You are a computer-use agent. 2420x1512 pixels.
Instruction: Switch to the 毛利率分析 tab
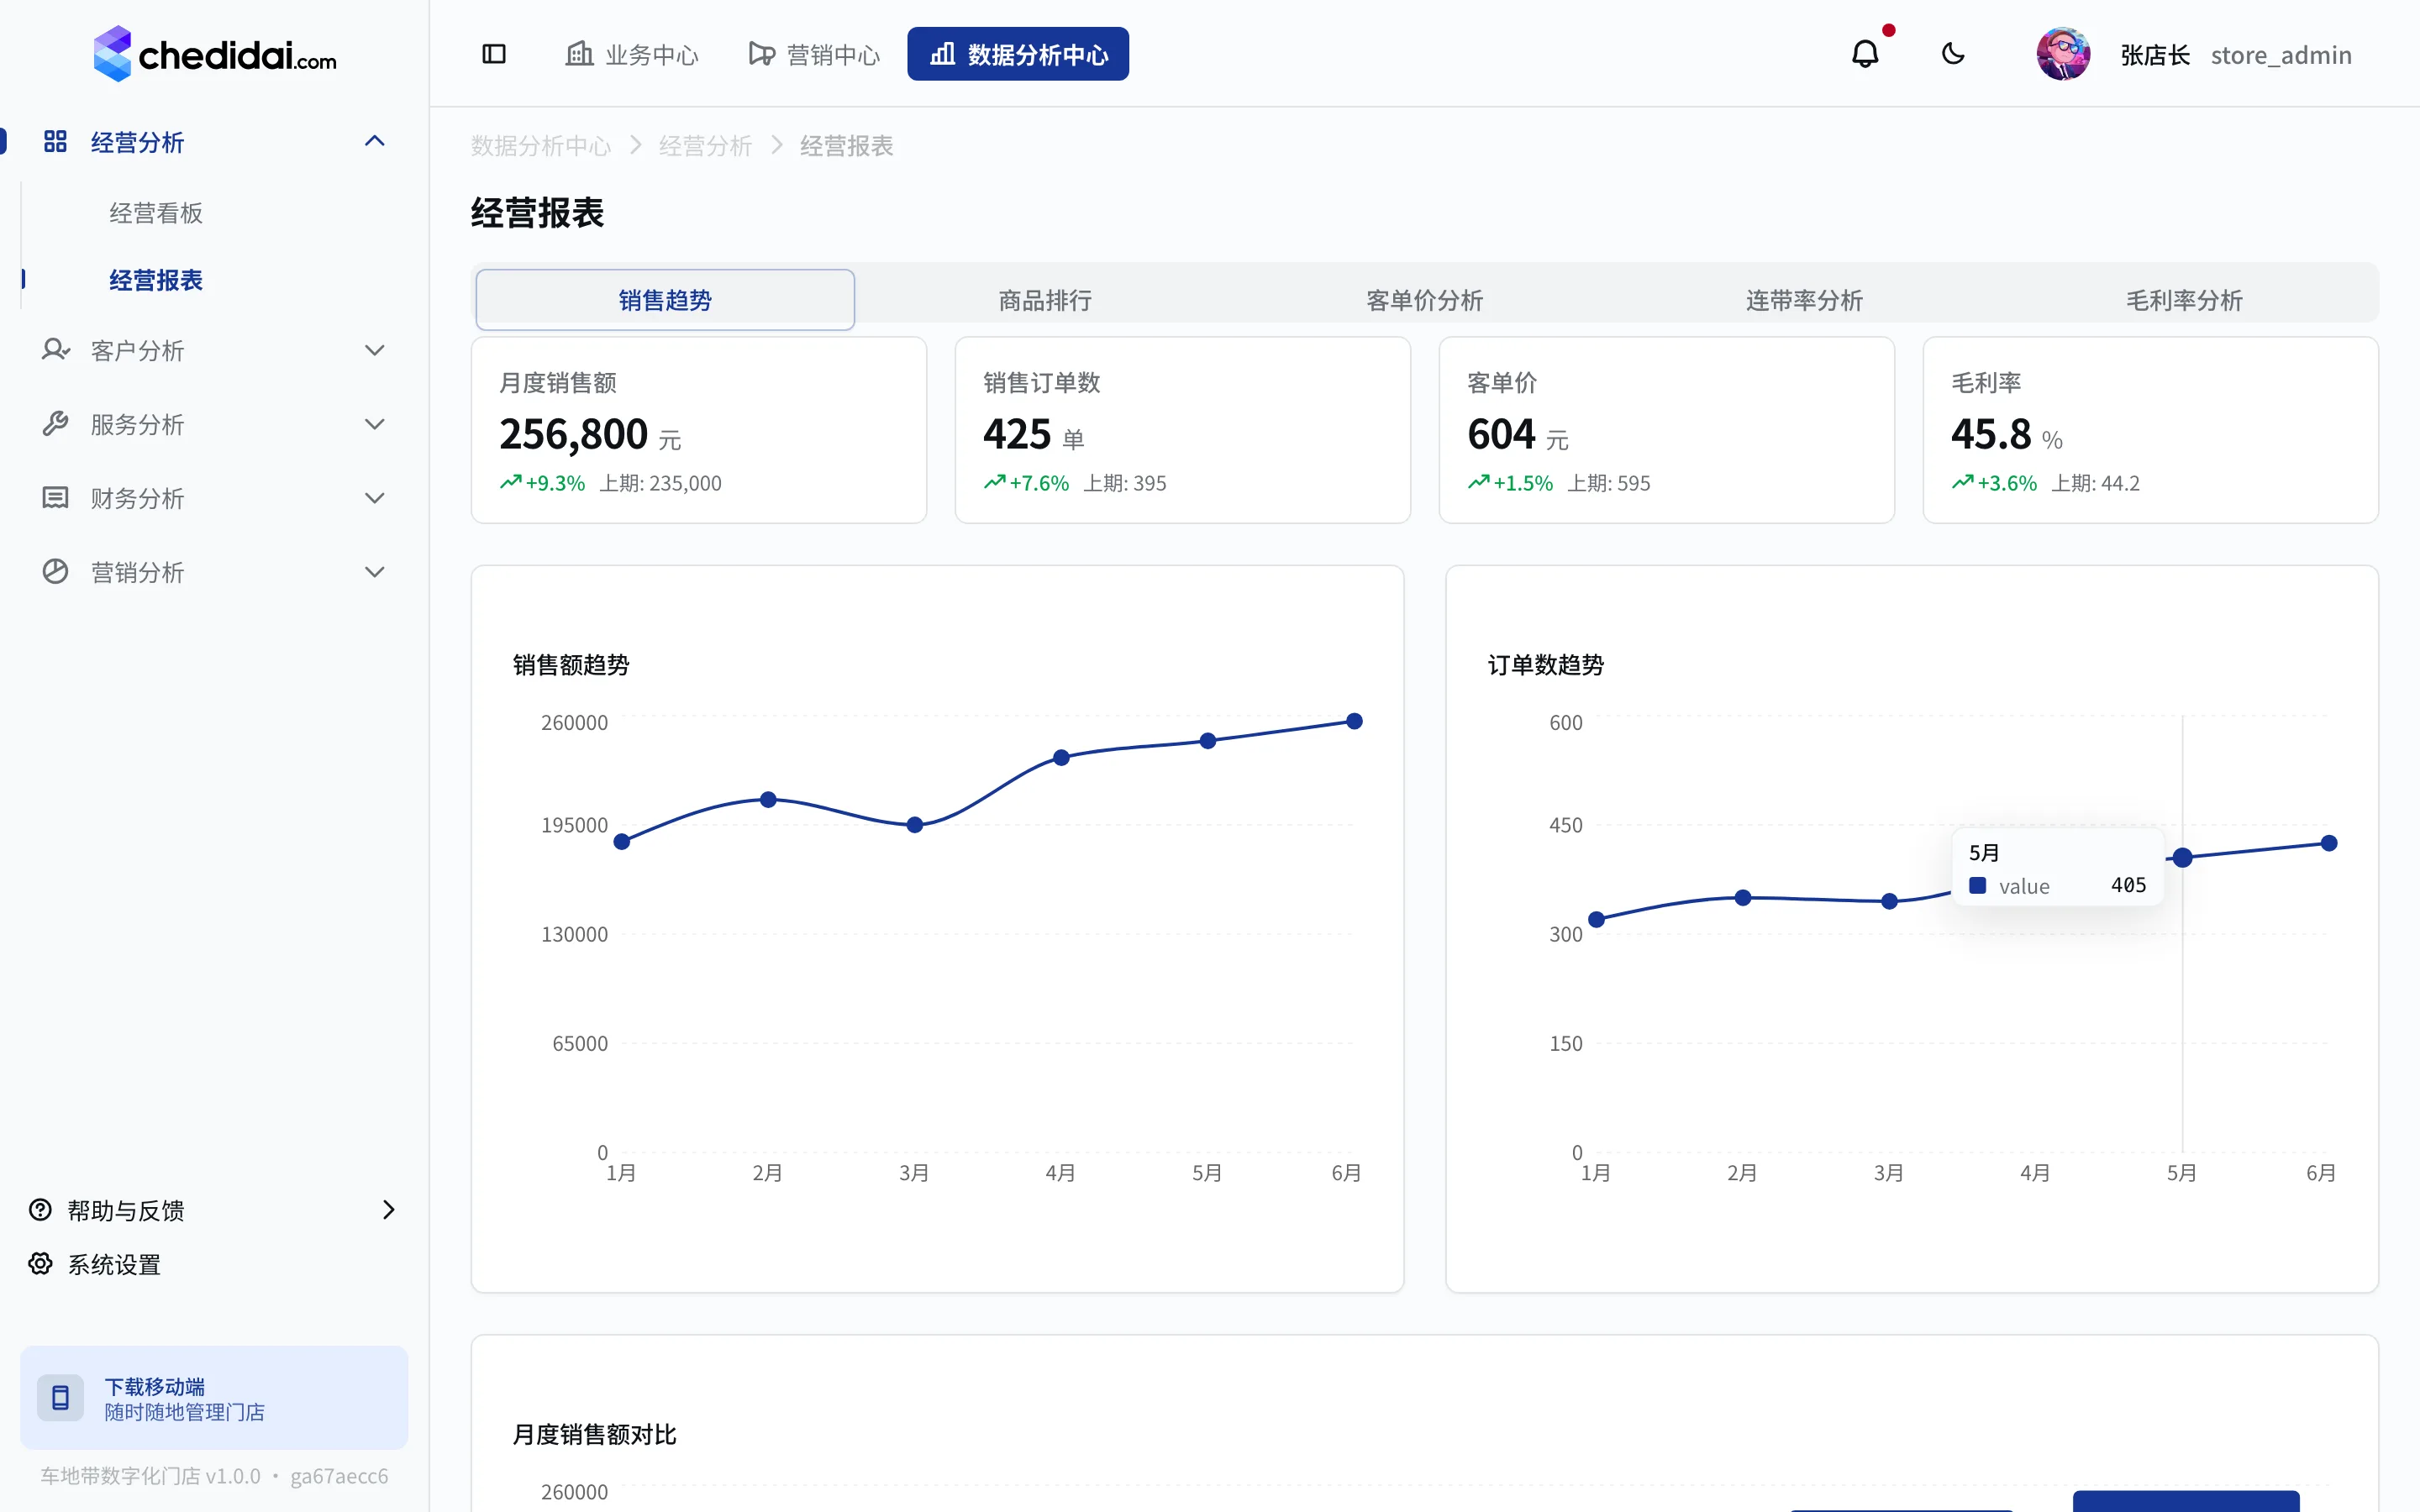(2184, 300)
